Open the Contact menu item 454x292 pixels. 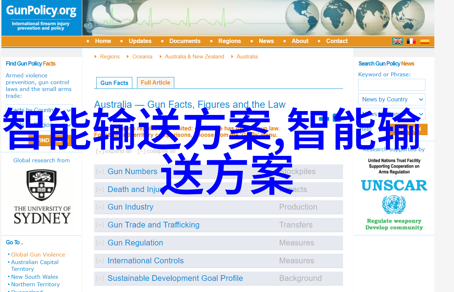[x=337, y=41]
